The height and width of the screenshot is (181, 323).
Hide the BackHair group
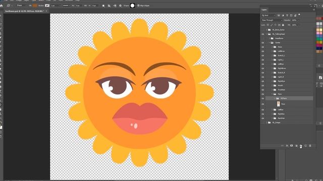click(263, 119)
